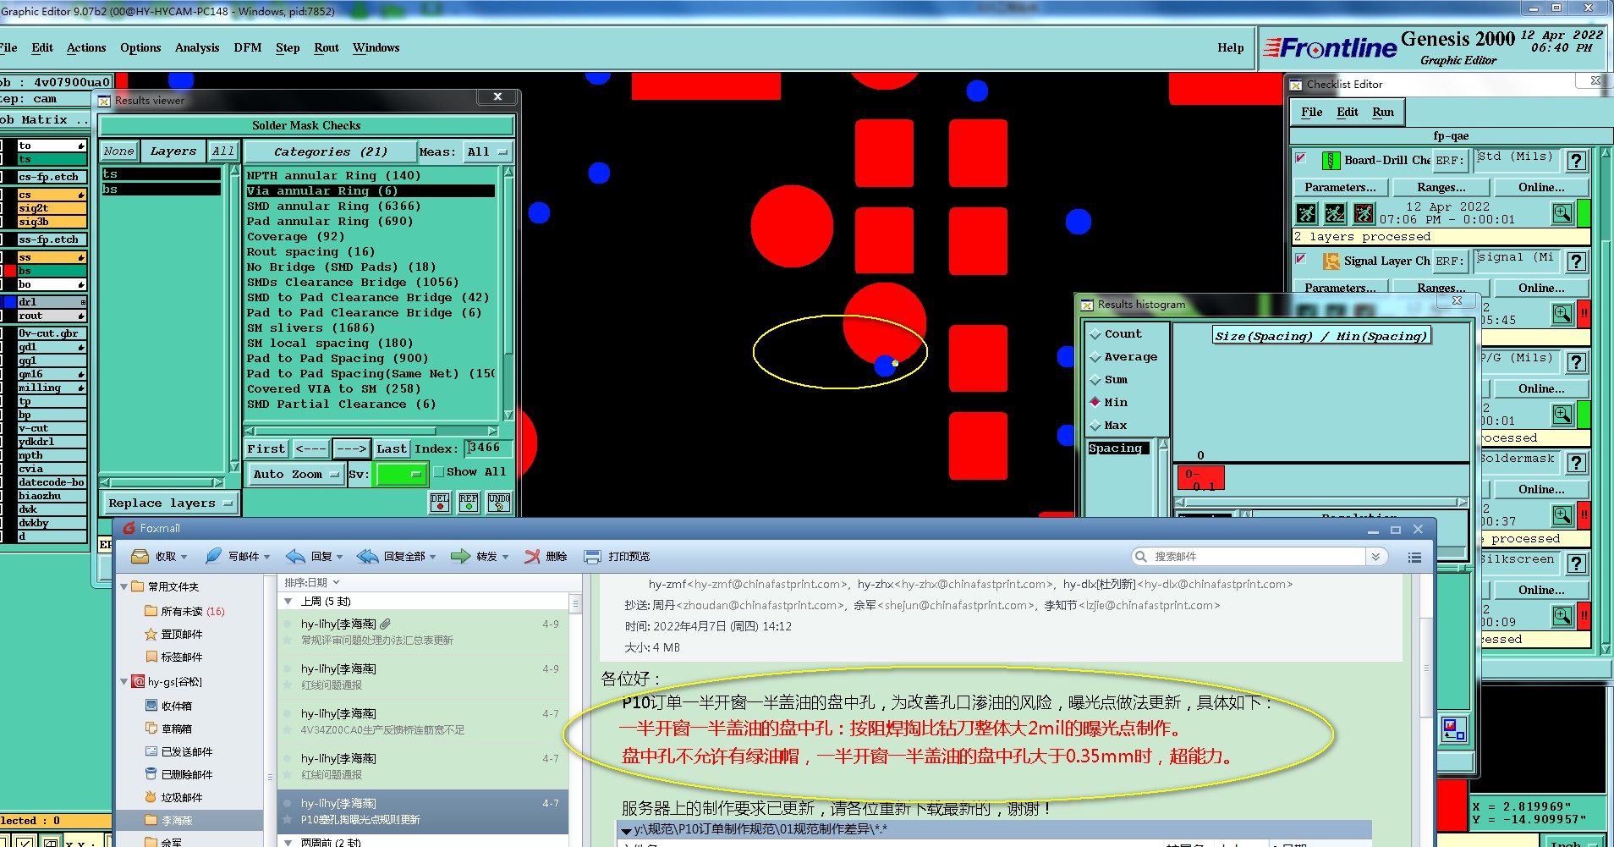This screenshot has height=847, width=1614.
Task: Open Actions menu in Graphic Editor
Action: click(x=86, y=48)
